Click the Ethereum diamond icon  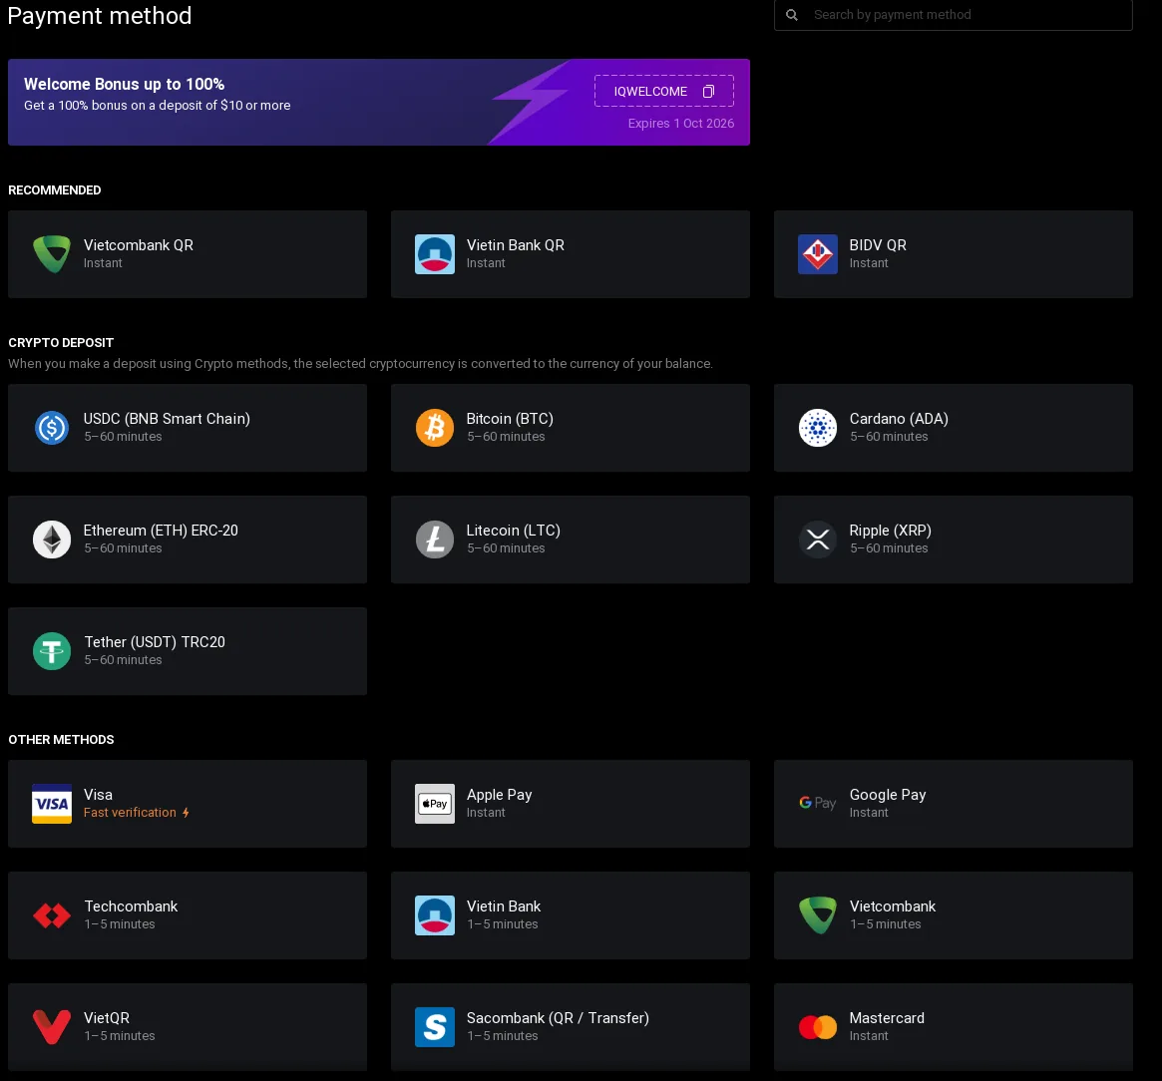[52, 540]
